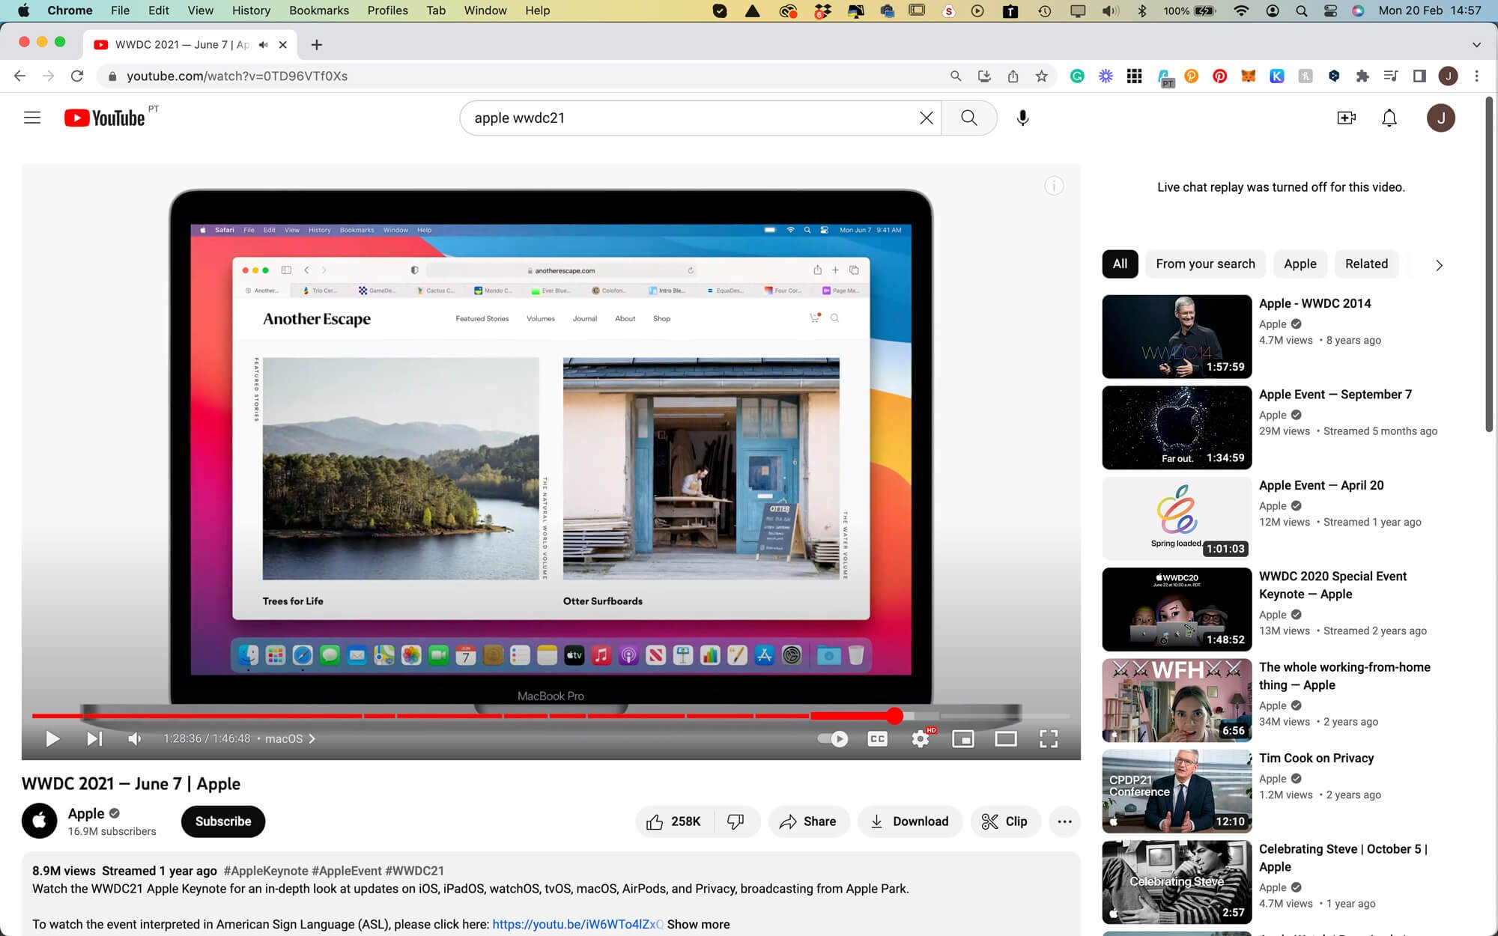The height and width of the screenshot is (936, 1498).
Task: Open the Wi-Fi menu bar icon
Action: tap(1241, 10)
